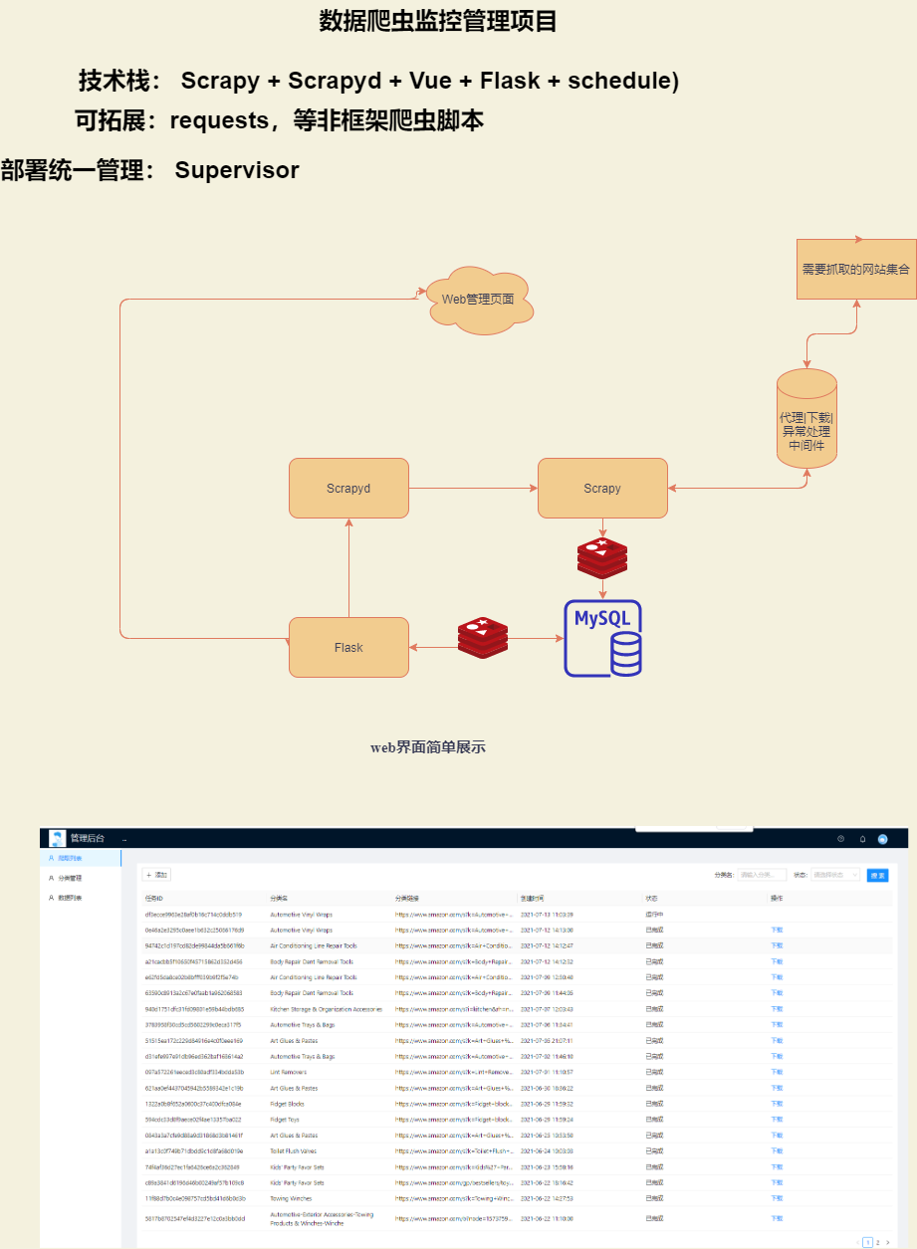Click 下载 for the Fidget Blocks task
The image size is (917, 1249).
point(777,1104)
